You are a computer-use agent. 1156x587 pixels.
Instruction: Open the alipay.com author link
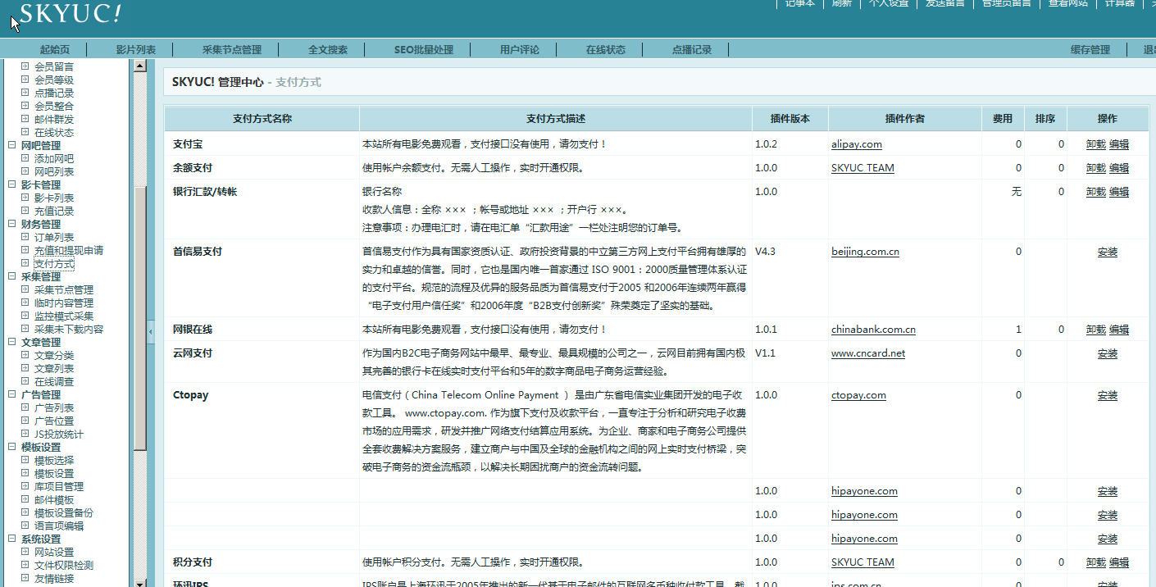point(857,144)
